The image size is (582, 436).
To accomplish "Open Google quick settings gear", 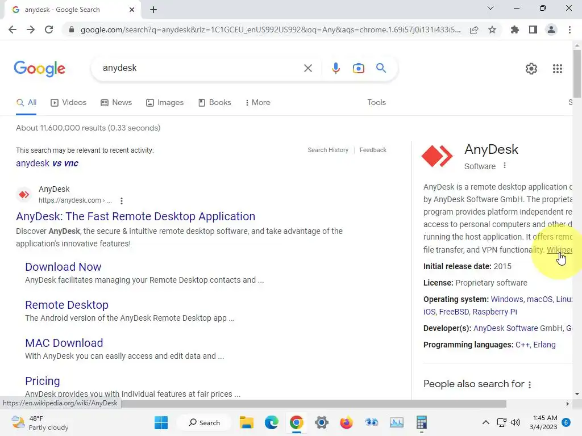I will pos(531,69).
